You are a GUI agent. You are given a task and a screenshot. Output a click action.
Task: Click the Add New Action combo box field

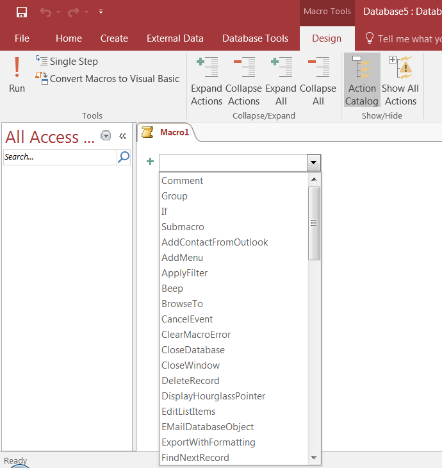(x=233, y=163)
